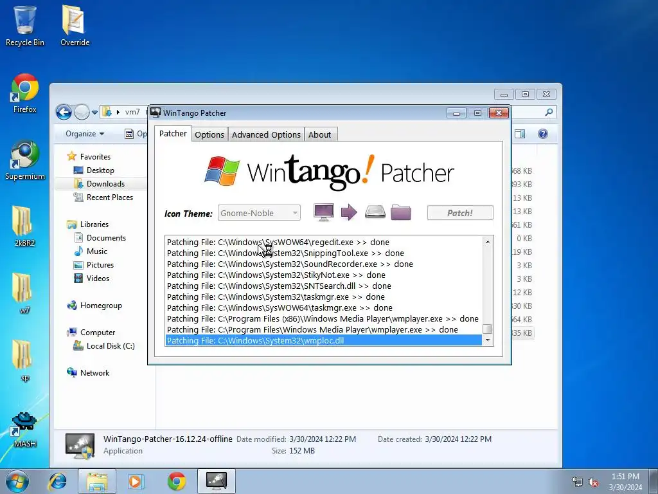This screenshot has height=494, width=658.
Task: Select the SoundRecorder.exe log line
Action: point(324,264)
